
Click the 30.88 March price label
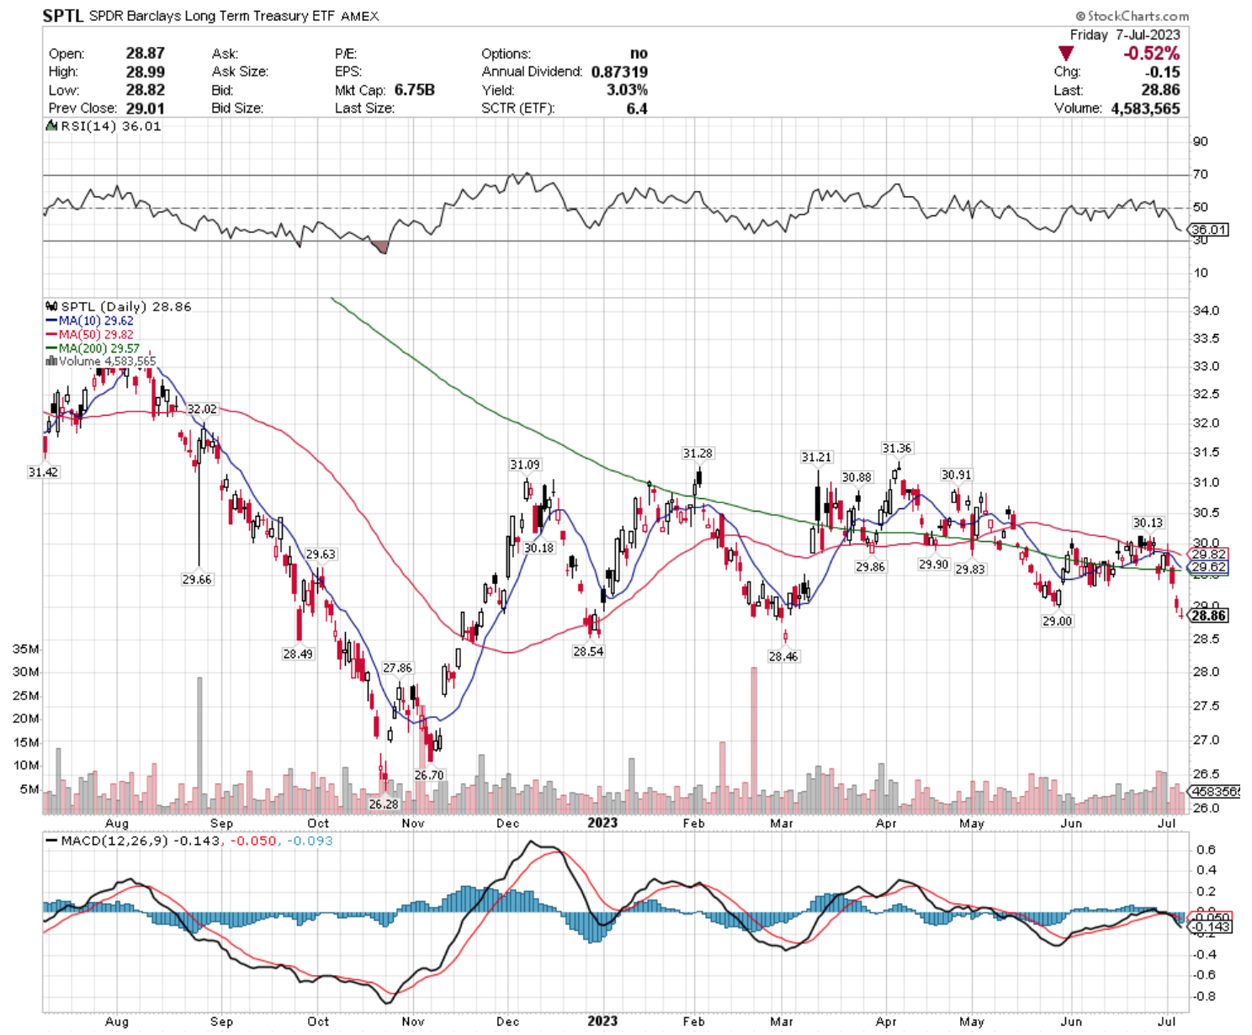(x=857, y=477)
